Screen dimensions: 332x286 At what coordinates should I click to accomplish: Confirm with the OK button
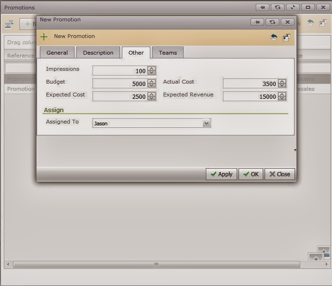tap(251, 174)
